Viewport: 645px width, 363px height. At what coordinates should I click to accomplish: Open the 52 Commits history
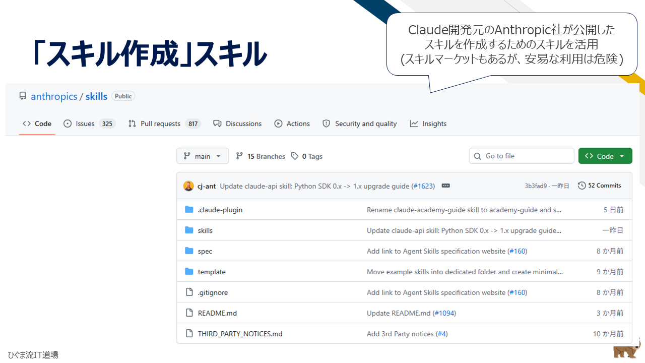point(600,186)
